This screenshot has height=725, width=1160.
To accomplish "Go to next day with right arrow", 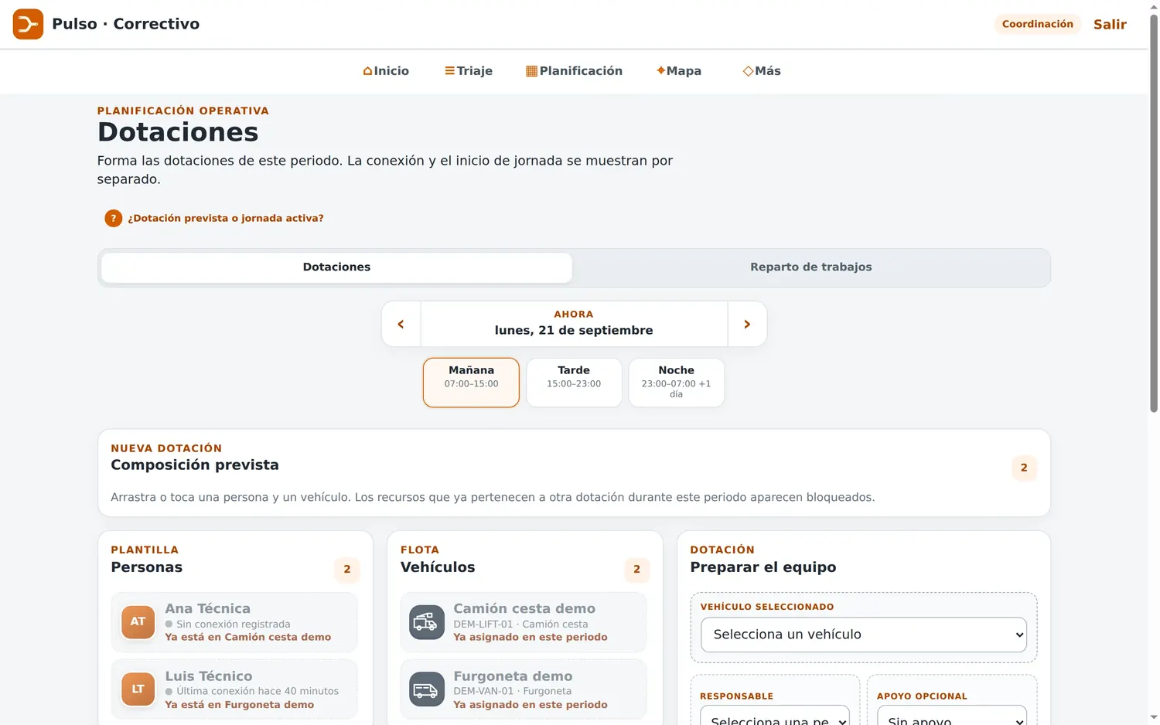I will pyautogui.click(x=747, y=324).
